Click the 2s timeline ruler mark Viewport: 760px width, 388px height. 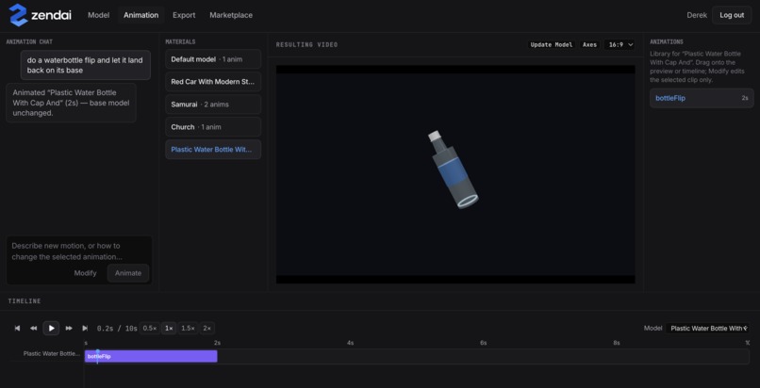217,343
